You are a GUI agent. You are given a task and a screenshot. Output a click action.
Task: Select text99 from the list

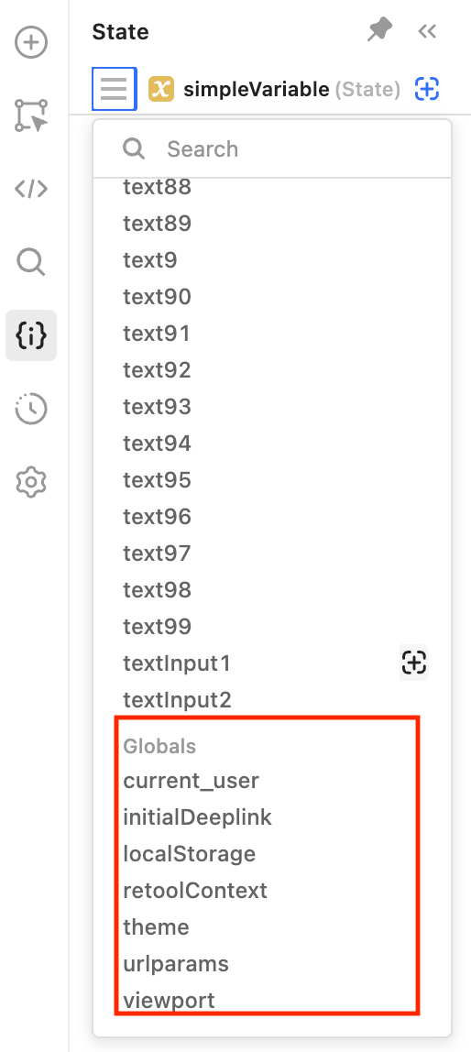pyautogui.click(x=157, y=627)
